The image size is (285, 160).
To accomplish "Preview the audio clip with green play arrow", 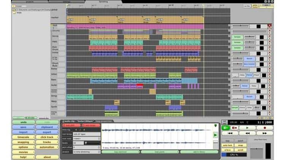I will [215, 135].
